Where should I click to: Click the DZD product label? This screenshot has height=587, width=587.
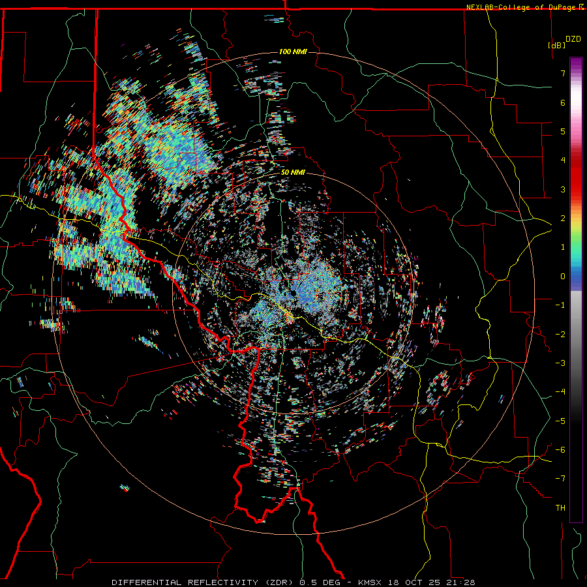[x=573, y=39]
